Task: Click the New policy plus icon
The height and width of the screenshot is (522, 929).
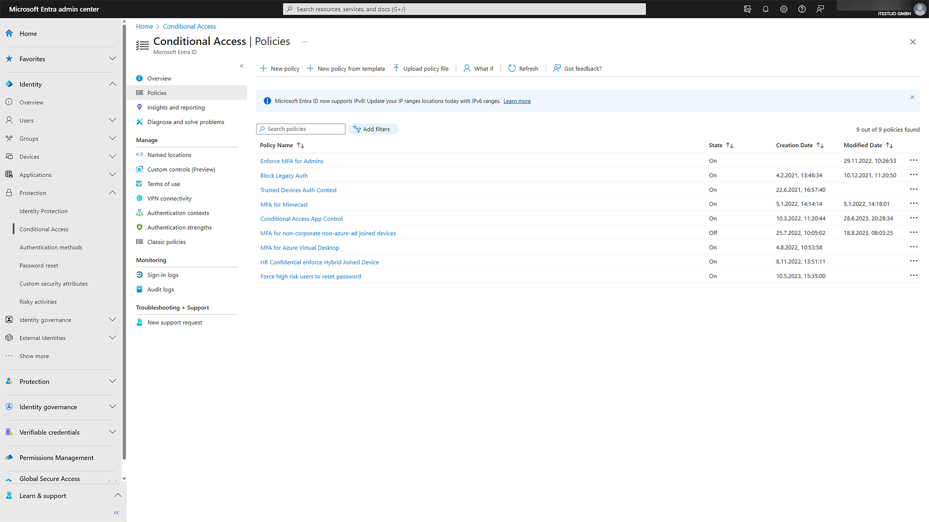Action: (263, 68)
